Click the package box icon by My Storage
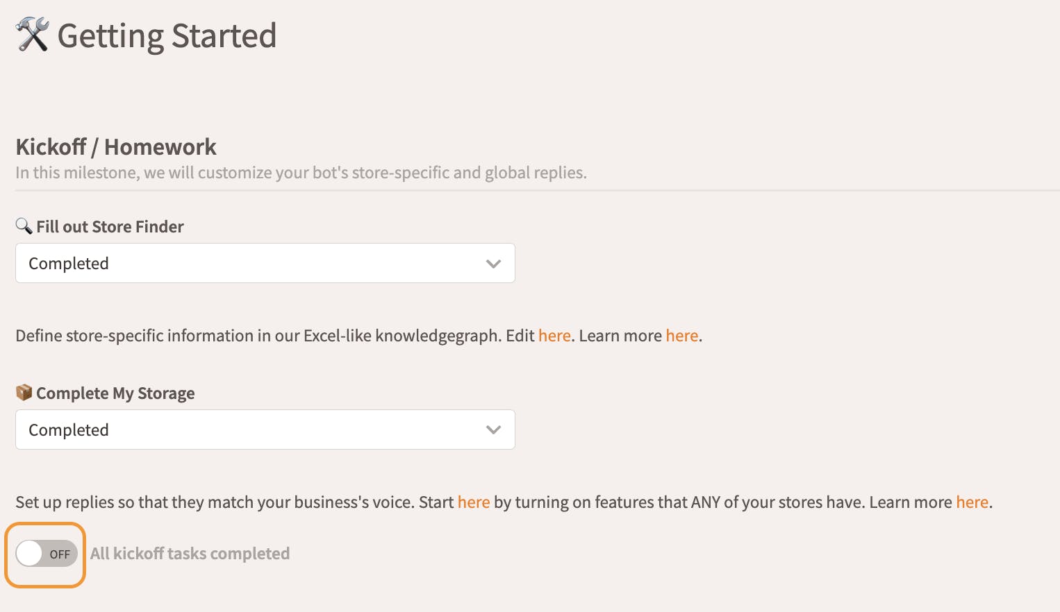This screenshot has height=612, width=1060. [24, 393]
